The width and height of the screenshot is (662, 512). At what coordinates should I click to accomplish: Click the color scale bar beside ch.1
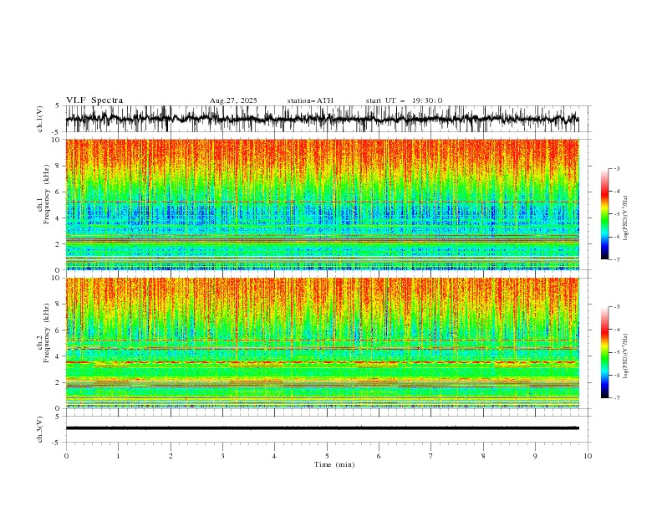604,213
